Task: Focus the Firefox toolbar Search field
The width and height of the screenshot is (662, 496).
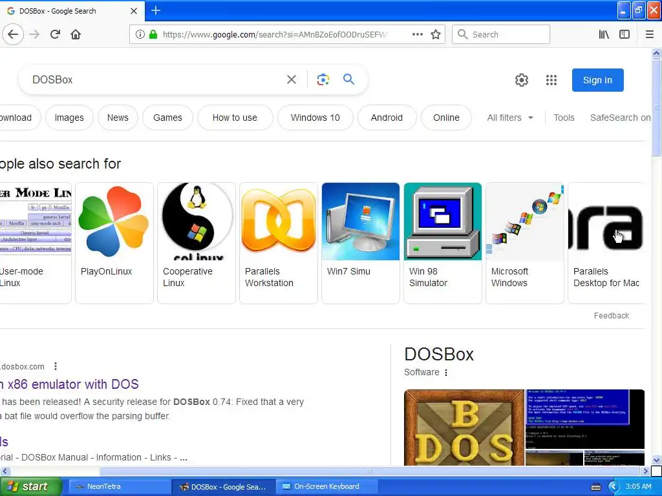Action: pyautogui.click(x=501, y=34)
